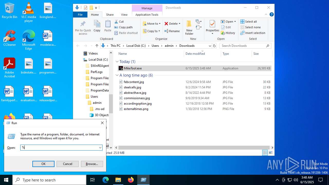Refresh the Downloads folder view
This screenshot has height=185, width=329.
coord(215,46)
